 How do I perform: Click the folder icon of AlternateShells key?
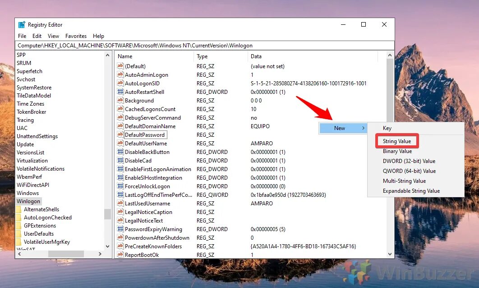(18, 209)
